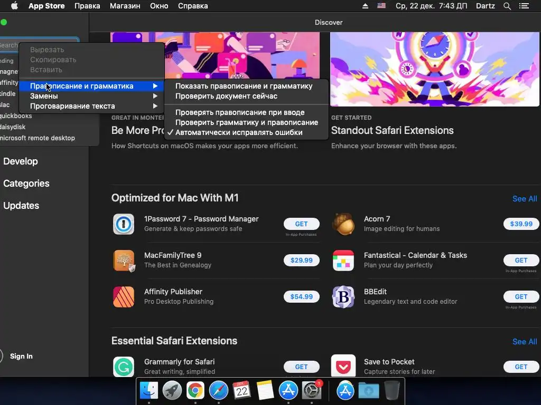Toggle Проверять правописание при вводе
541x405 pixels.
coord(246,112)
